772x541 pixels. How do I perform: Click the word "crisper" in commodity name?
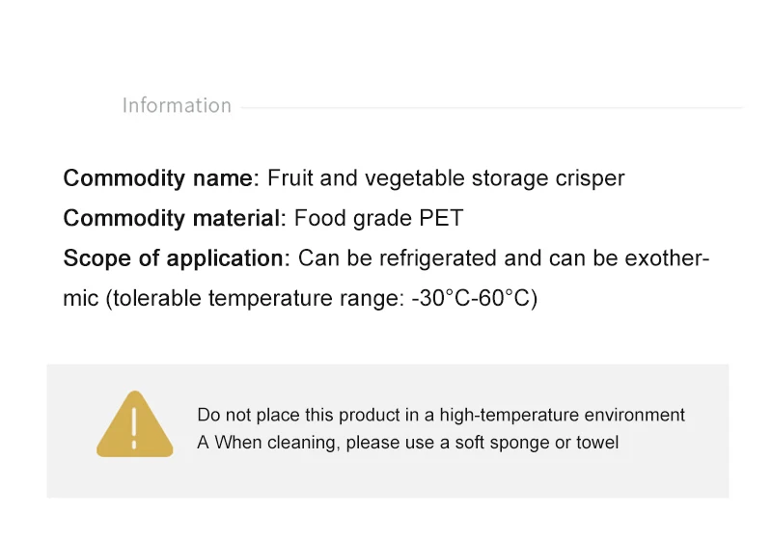click(x=590, y=178)
